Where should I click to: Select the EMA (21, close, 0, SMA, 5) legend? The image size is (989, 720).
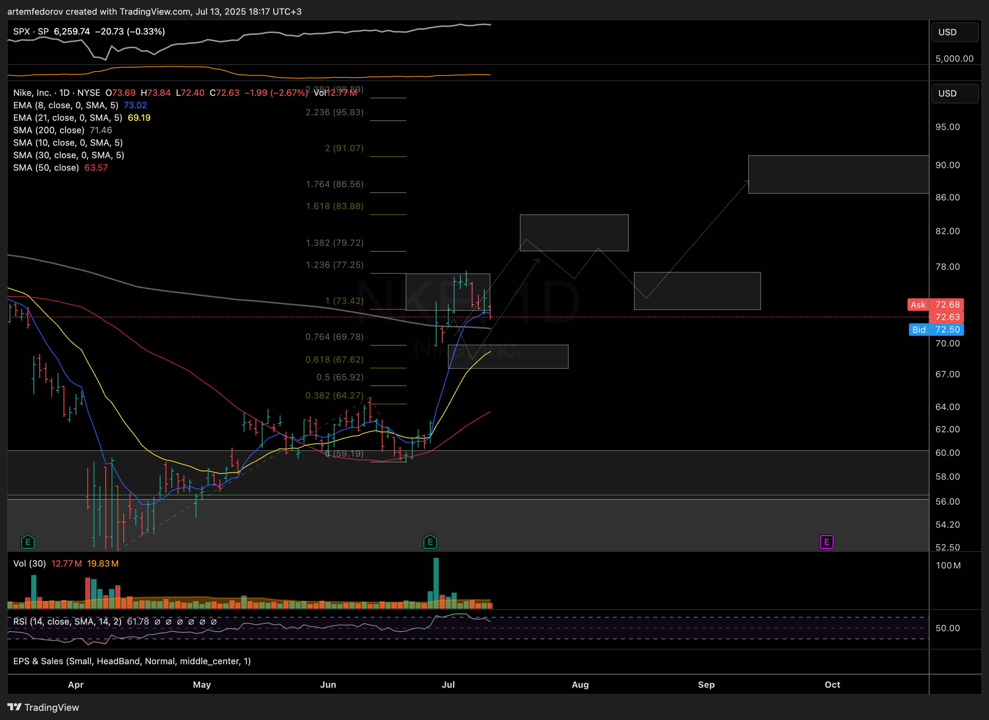tap(68, 118)
